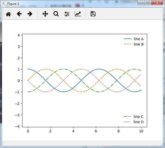
Task: Click the "Figure 1" title bar text
Action: tap(13, 4)
